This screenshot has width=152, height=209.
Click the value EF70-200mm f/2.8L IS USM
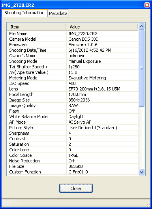pos(94,89)
